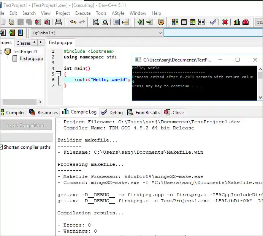This screenshot has width=263, height=236.
Task: Click the green plus bookmark icon in the second toolbar row
Action: pyautogui.click(x=12, y=33)
